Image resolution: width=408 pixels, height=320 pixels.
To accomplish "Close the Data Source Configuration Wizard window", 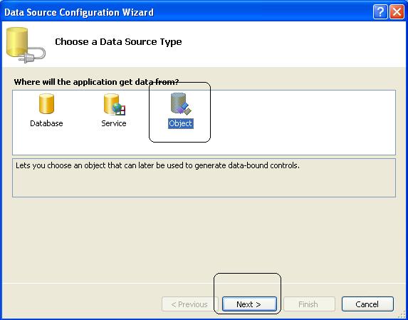I will pos(397,12).
